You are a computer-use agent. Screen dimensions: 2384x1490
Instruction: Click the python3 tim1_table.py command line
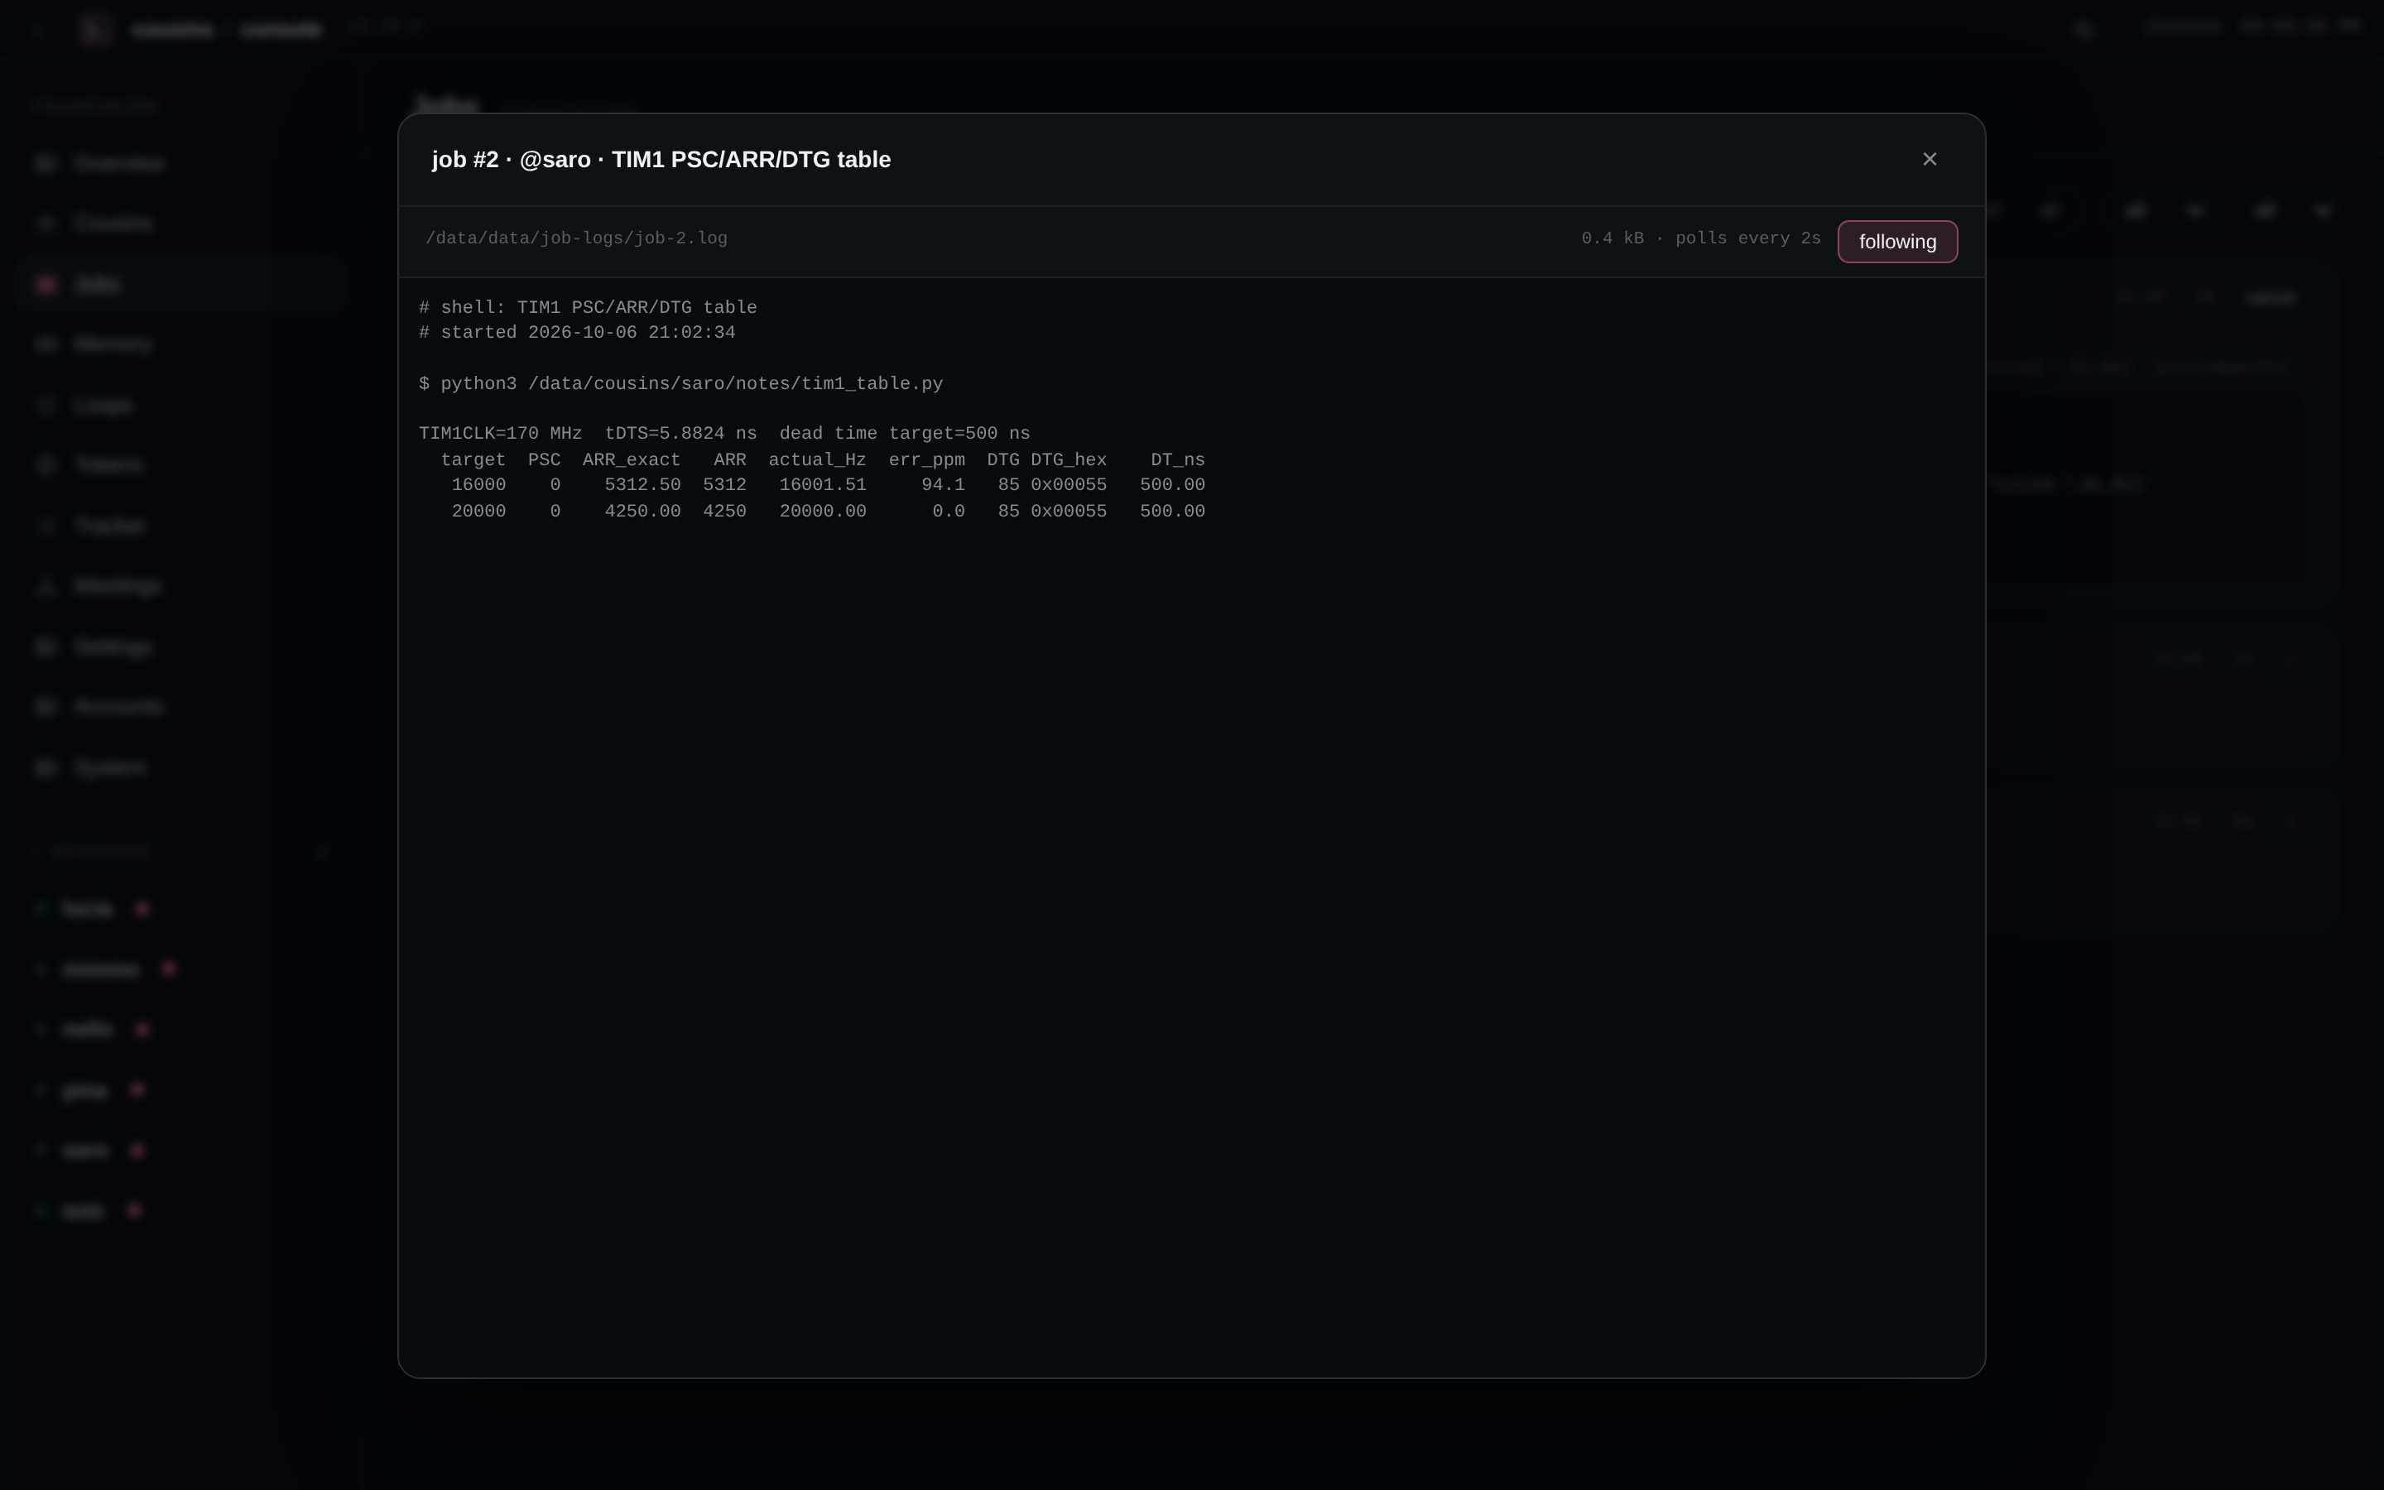[680, 383]
